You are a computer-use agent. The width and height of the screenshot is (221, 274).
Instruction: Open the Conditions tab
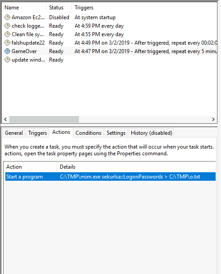click(x=88, y=133)
